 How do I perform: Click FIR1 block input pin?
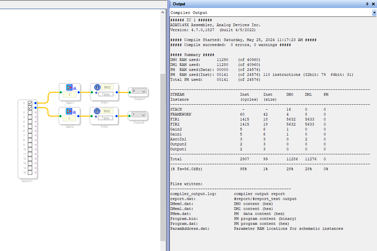tap(92, 92)
